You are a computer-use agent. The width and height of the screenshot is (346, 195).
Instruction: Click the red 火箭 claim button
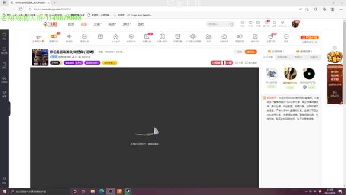click(x=221, y=63)
